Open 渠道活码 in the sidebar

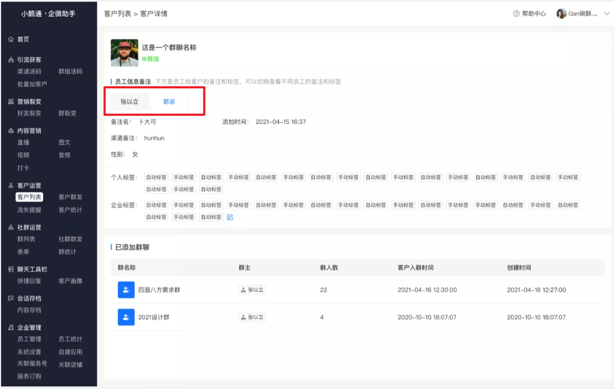[29, 72]
